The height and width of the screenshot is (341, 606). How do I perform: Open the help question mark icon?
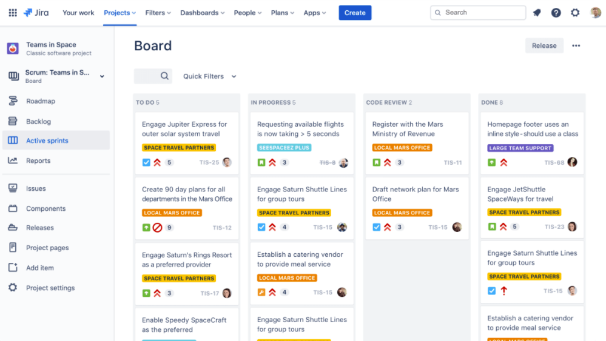556,13
